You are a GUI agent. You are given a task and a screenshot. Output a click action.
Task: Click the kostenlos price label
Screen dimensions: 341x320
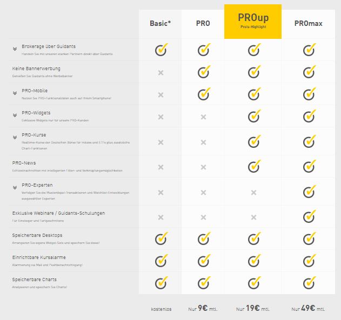161,309
